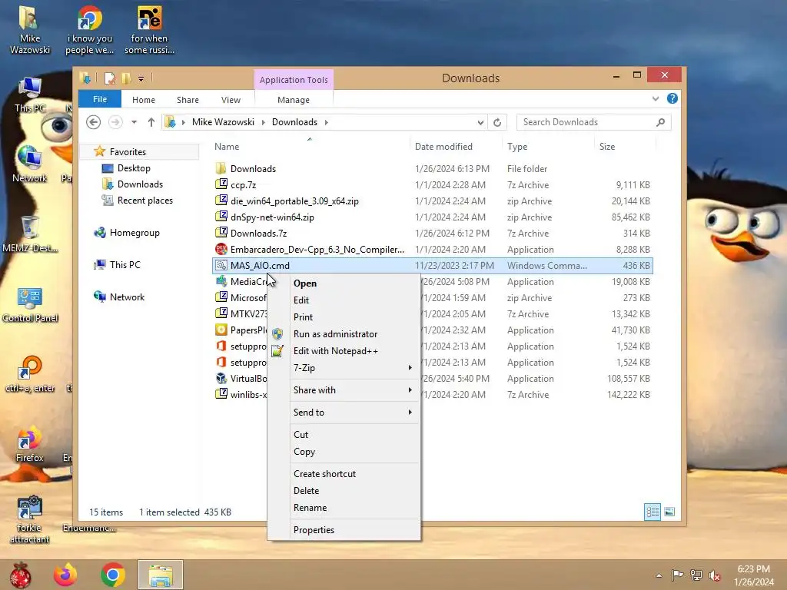Launch Firefox from desktop shortcut
The width and height of the screenshot is (787, 590).
(x=30, y=445)
